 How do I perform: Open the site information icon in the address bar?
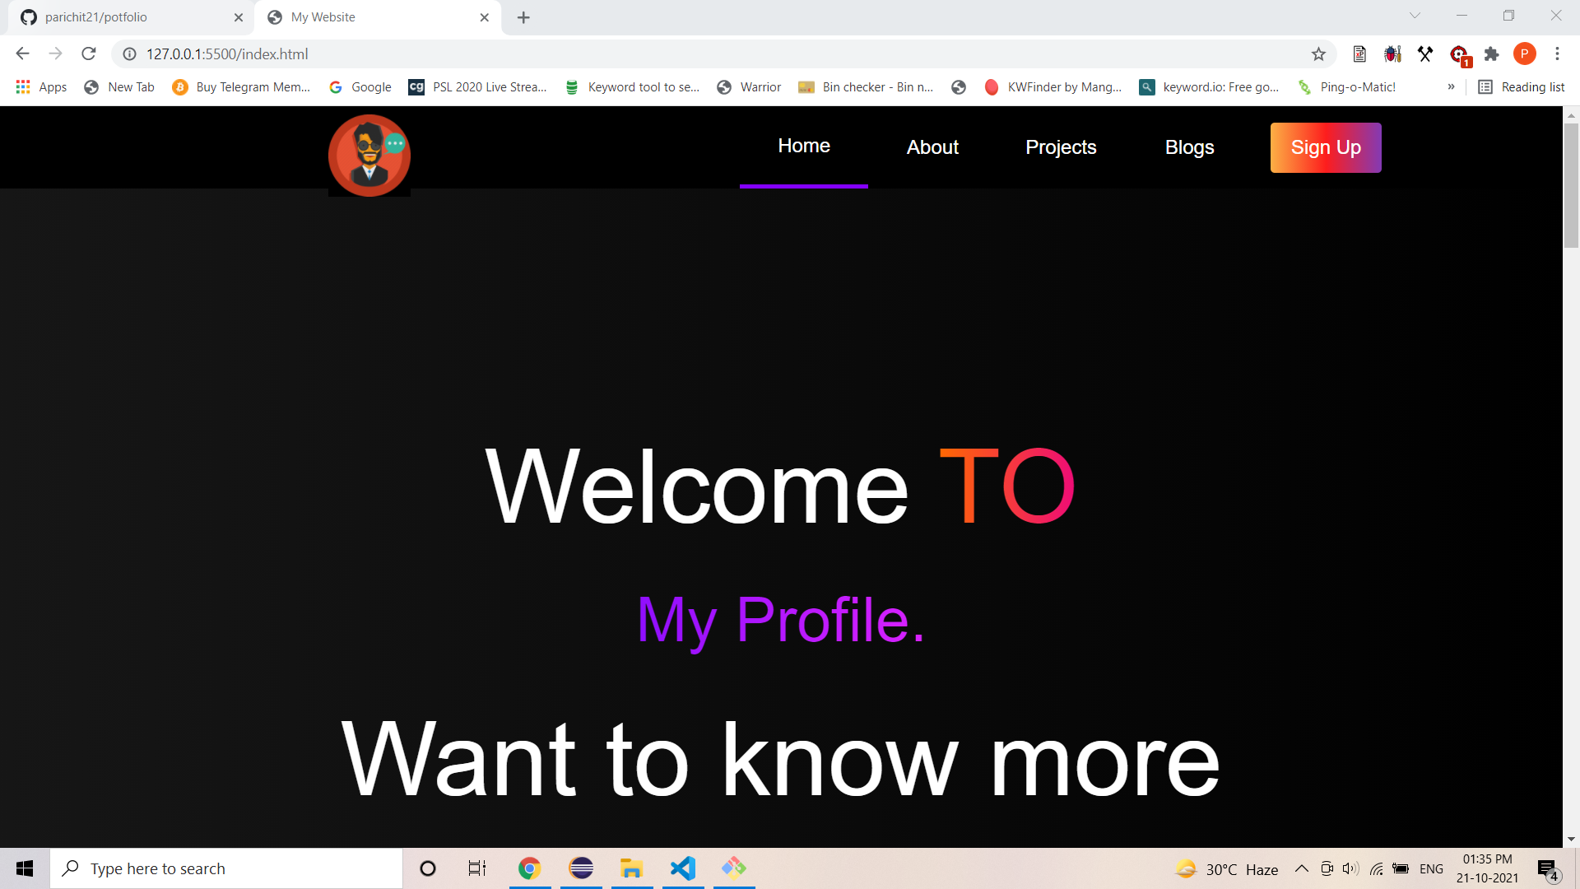pos(129,54)
